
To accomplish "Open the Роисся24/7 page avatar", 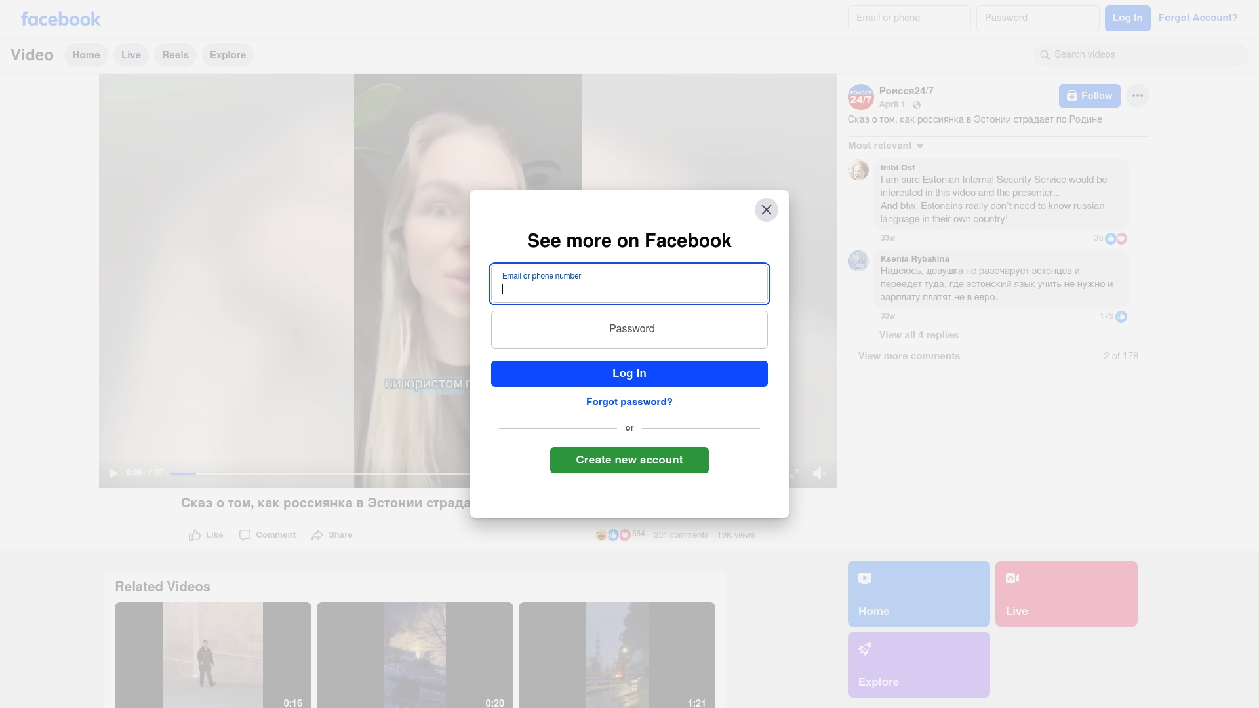I will (x=860, y=97).
